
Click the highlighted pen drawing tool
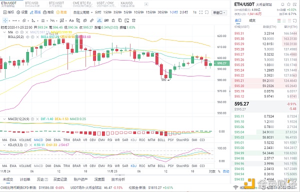(x=99, y=20)
